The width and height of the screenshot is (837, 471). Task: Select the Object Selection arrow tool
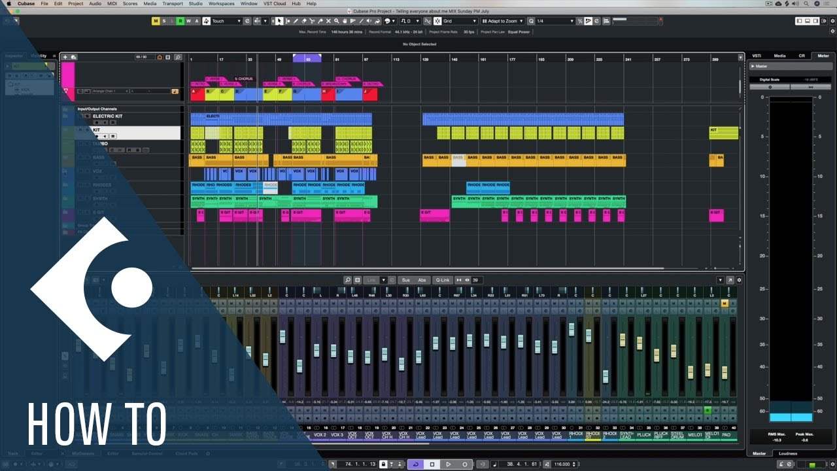point(279,21)
